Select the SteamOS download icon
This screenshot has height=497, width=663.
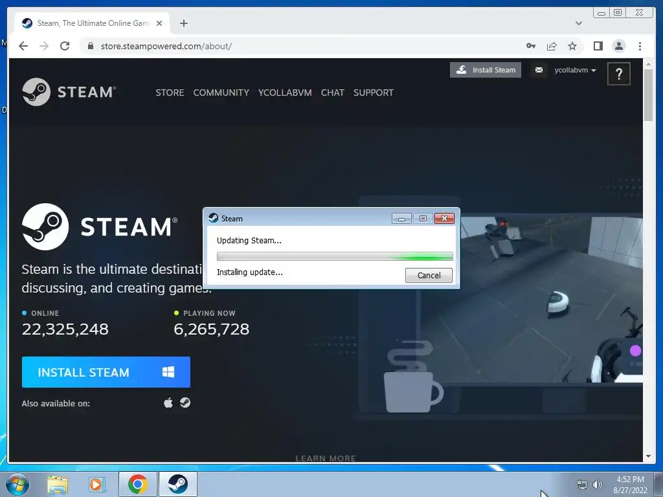(x=185, y=403)
